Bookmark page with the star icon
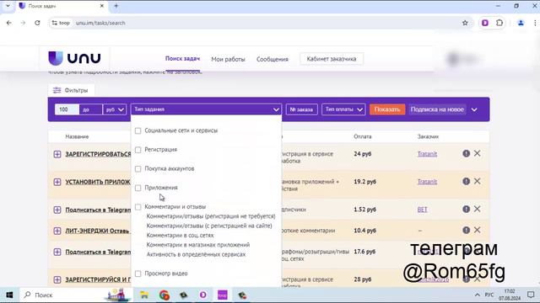The height and width of the screenshot is (303, 540). (465, 23)
